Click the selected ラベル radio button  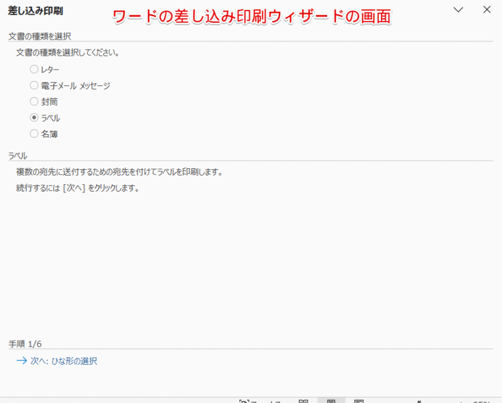[x=34, y=117]
